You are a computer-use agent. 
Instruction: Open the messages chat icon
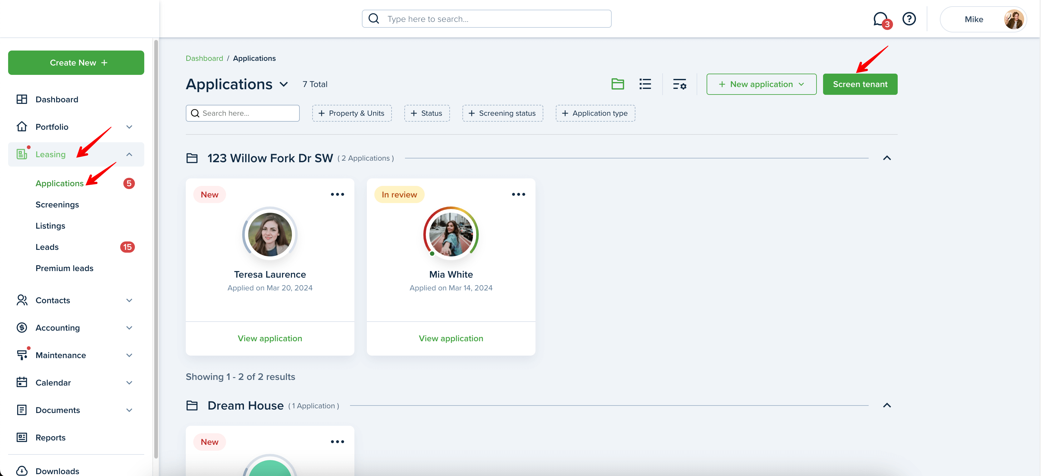click(x=881, y=19)
